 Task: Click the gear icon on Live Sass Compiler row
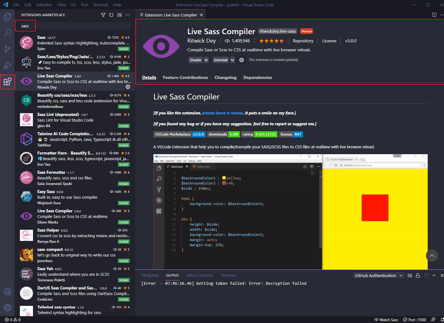pyautogui.click(x=128, y=87)
